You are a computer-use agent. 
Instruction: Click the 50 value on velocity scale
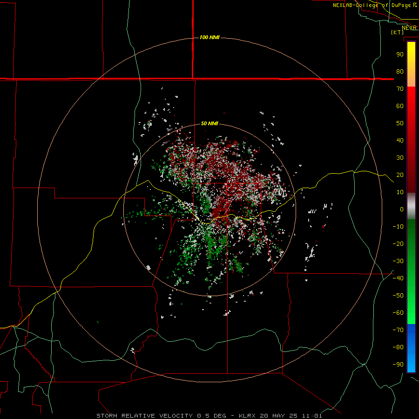point(400,123)
